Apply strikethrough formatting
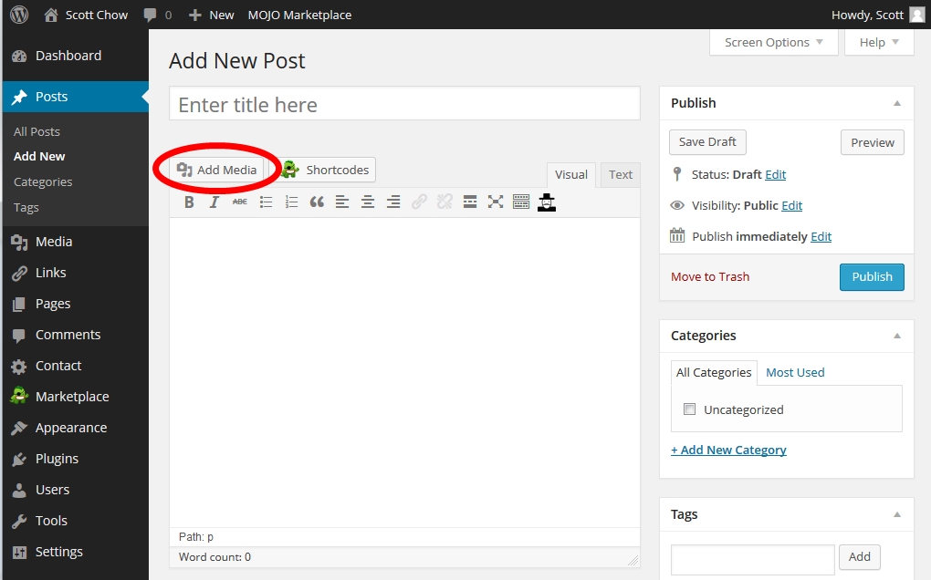Image resolution: width=931 pixels, height=580 pixels. pyautogui.click(x=240, y=202)
